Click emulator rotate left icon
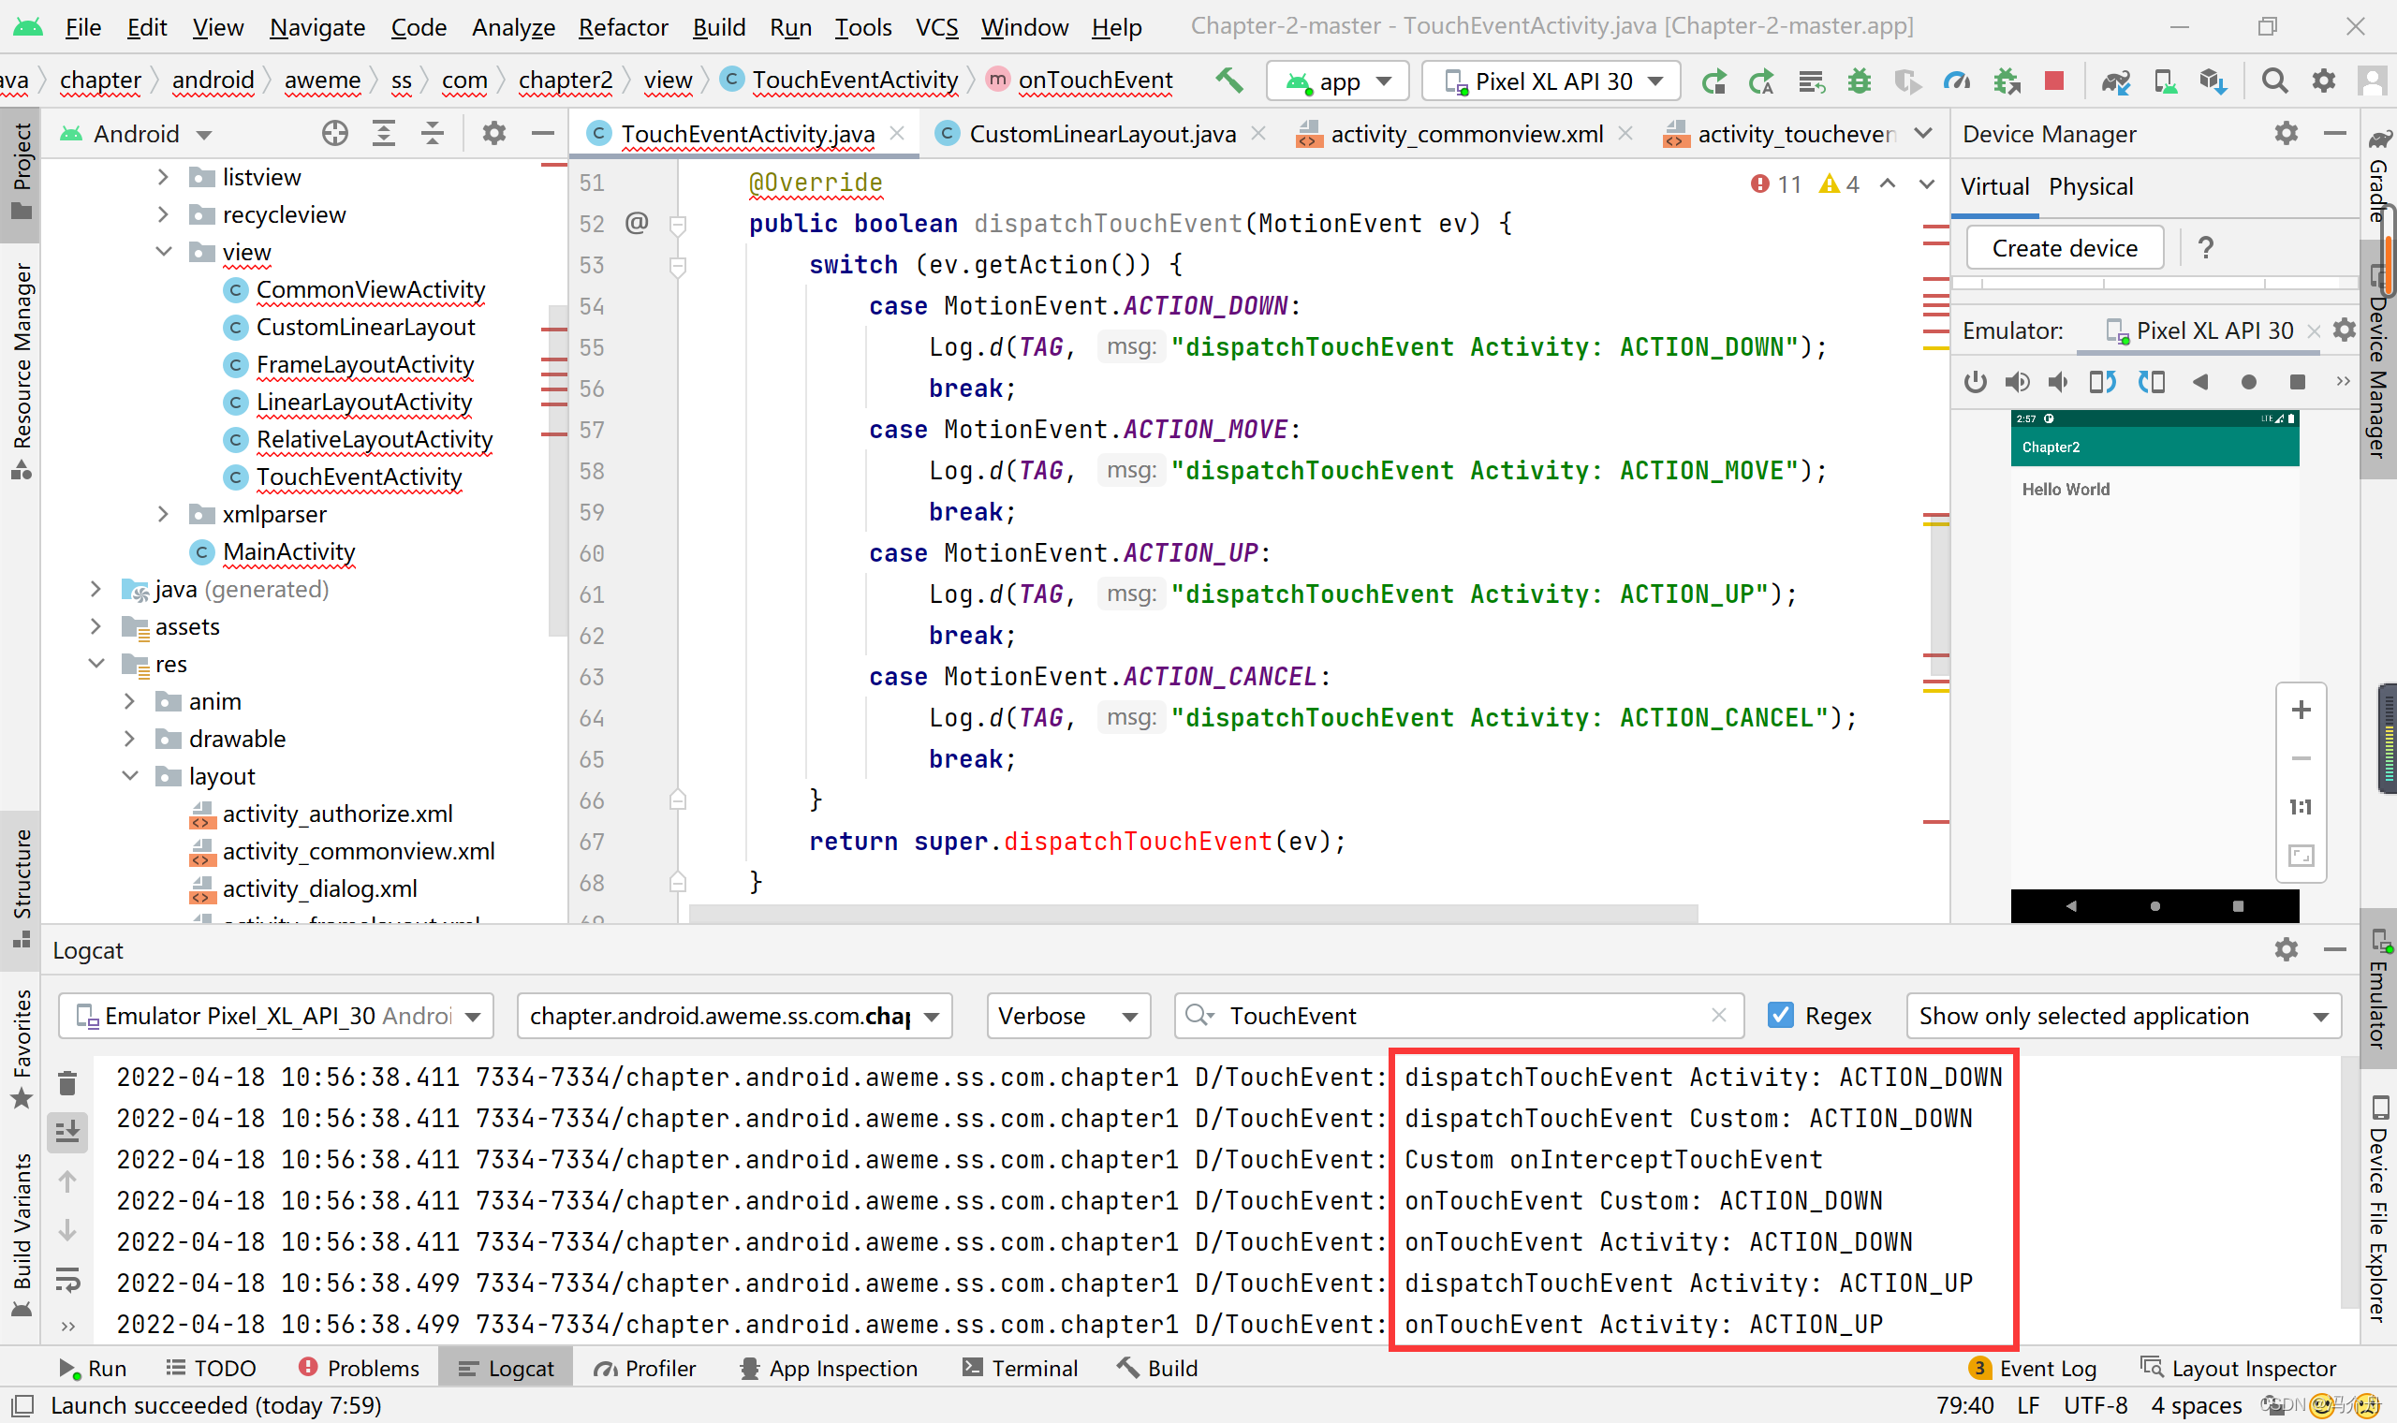The width and height of the screenshot is (2397, 1423). point(2102,382)
